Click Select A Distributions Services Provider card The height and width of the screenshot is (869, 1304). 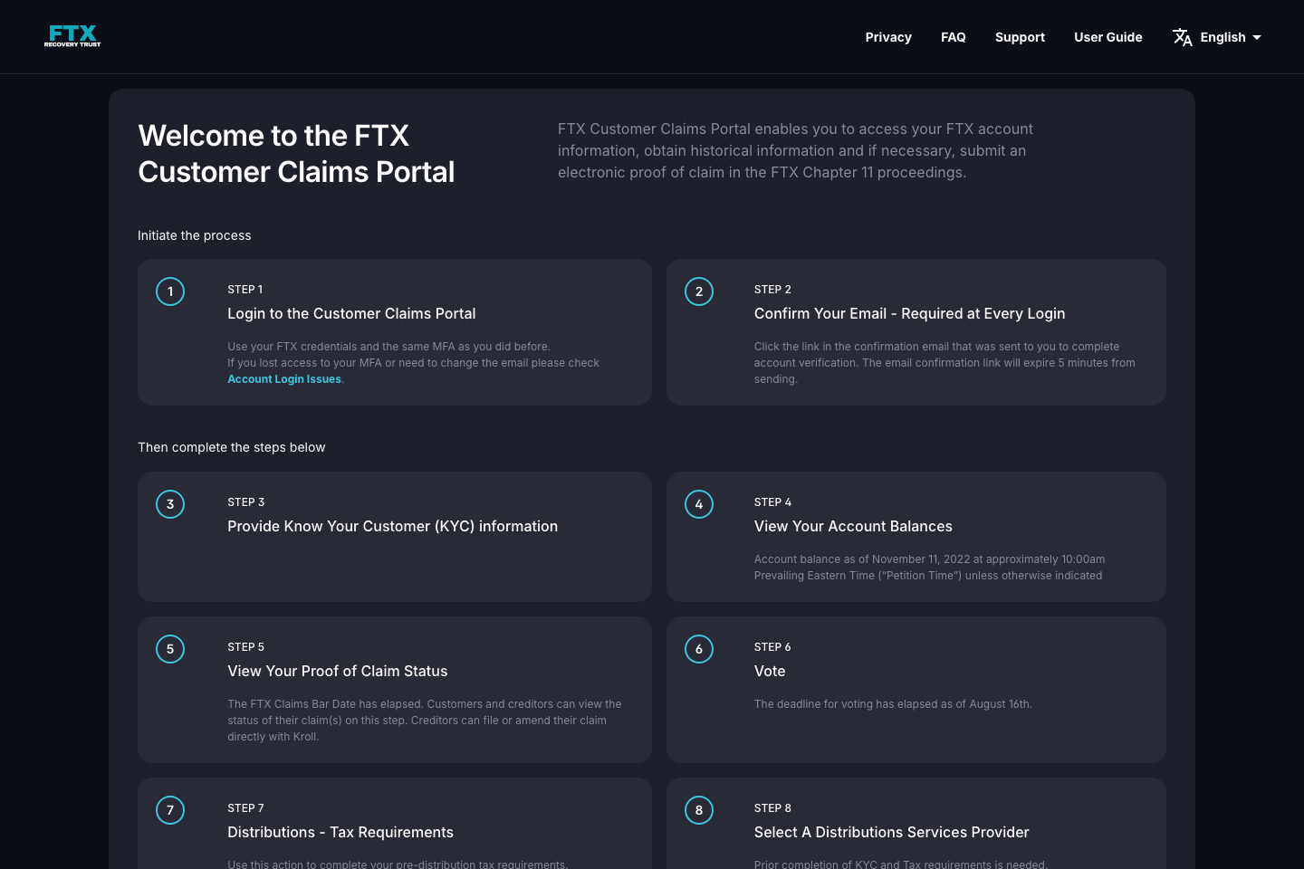(891, 832)
